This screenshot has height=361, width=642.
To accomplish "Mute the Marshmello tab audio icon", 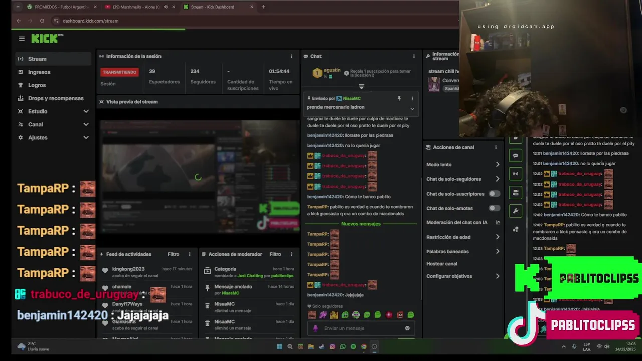I will [166, 7].
